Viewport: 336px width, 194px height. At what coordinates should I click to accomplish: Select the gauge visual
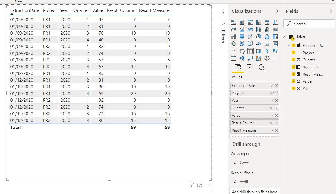click(259, 44)
